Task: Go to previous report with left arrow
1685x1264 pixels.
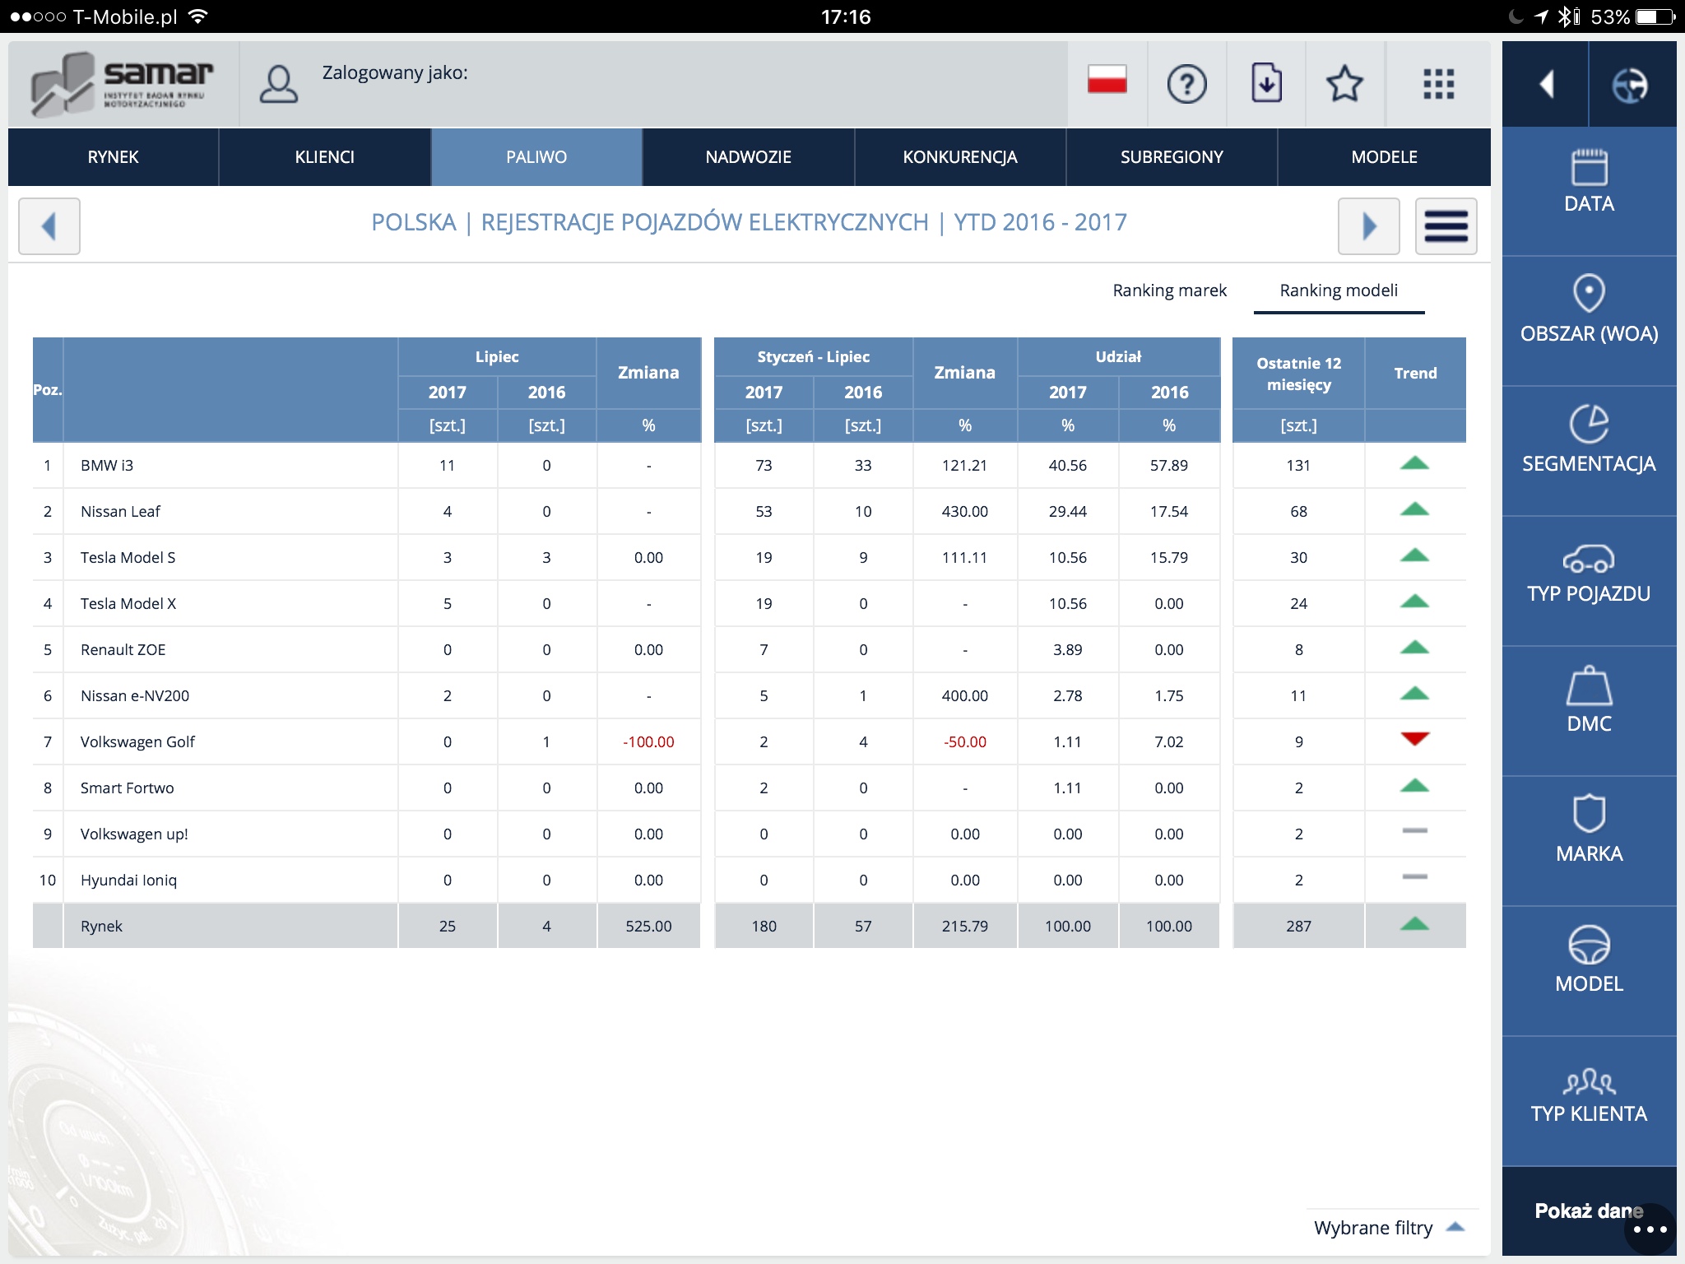Action: point(49,225)
